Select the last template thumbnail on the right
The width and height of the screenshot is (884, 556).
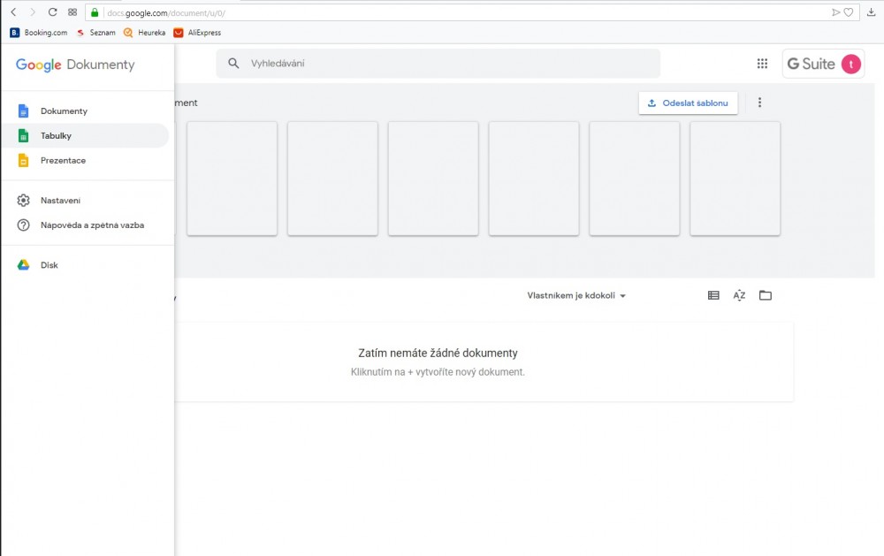pos(735,179)
